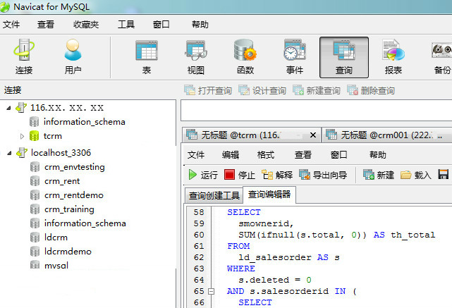
Task: Open the Report (报表) toolbar icon
Action: tap(393, 57)
